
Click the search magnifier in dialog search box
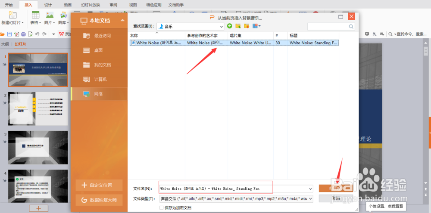[351, 27]
